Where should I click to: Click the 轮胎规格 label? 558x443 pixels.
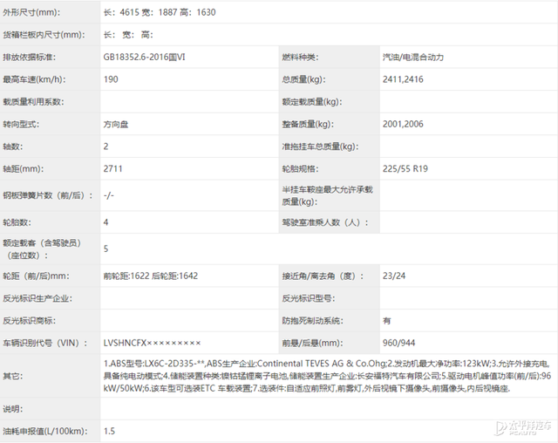(300, 168)
